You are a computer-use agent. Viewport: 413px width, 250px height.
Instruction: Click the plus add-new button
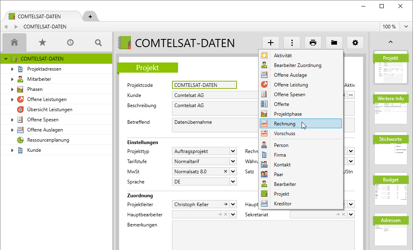point(271,43)
